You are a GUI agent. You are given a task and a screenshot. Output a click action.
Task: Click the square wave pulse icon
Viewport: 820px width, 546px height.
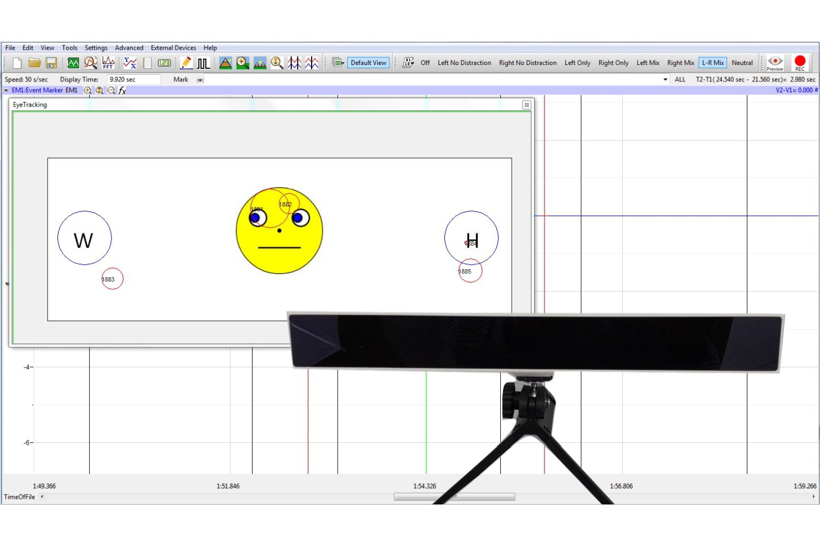203,63
